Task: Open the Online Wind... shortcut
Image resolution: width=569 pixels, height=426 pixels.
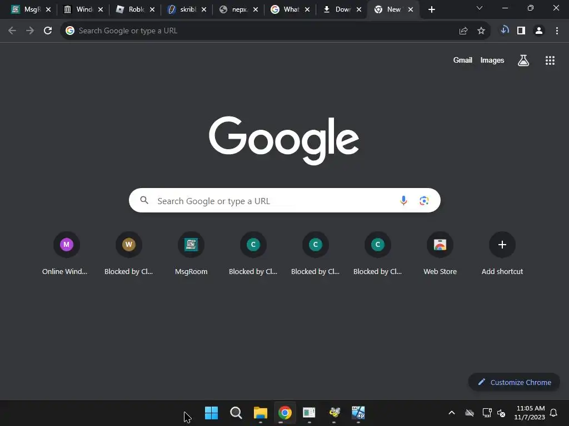Action: coord(66,253)
